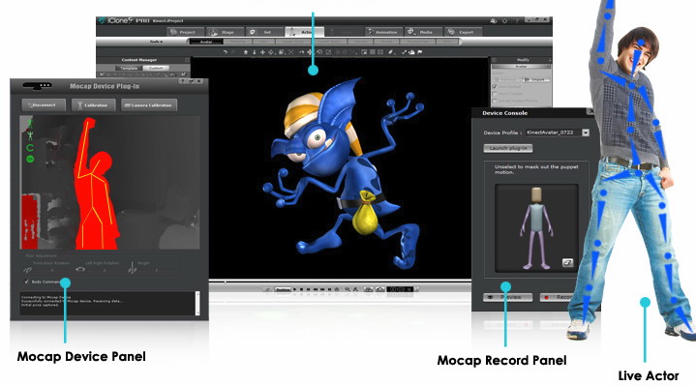The image size is (696, 386).
Task: Click the reset icon on puppet preview
Action: [567, 263]
